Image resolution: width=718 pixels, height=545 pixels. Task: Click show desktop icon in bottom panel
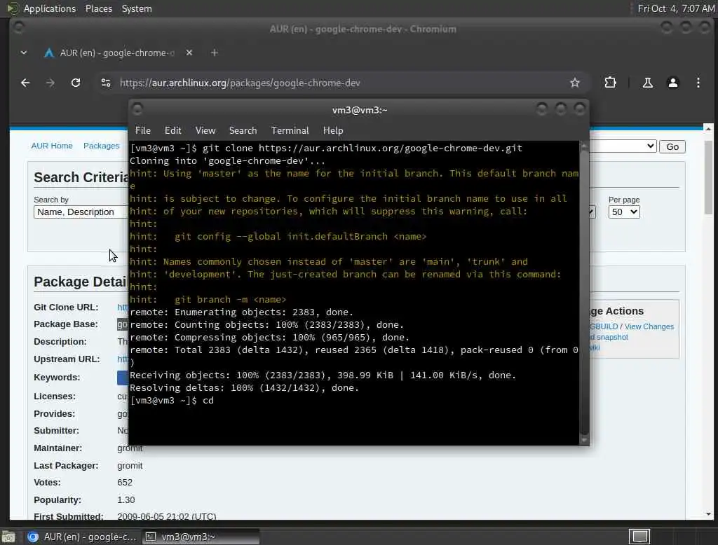click(8, 537)
